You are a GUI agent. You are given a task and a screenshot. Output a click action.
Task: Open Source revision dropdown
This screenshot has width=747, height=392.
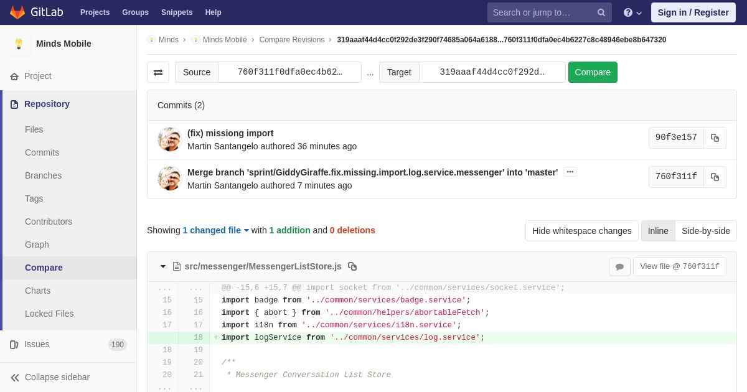click(x=289, y=72)
